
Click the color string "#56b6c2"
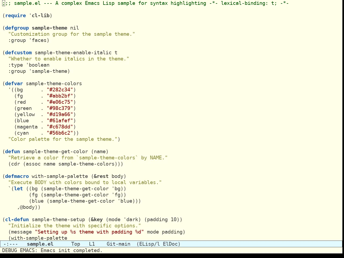(x=60, y=133)
